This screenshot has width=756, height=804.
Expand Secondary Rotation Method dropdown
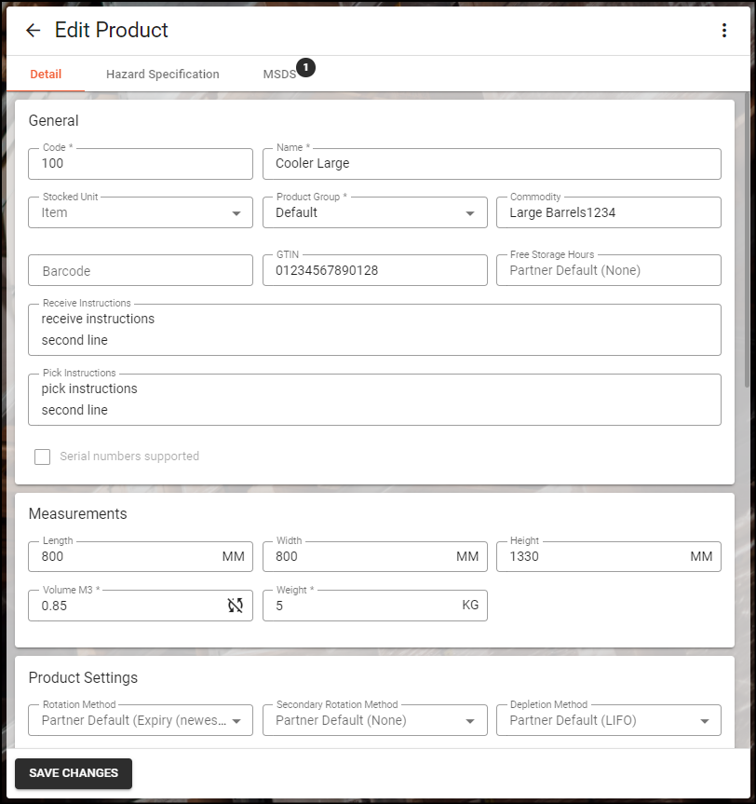click(x=374, y=720)
